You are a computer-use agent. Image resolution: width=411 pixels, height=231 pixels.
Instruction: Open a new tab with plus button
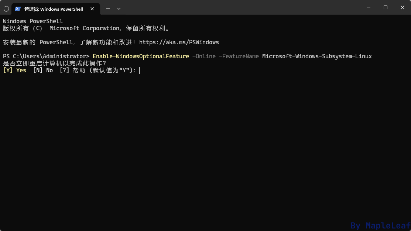tap(108, 9)
